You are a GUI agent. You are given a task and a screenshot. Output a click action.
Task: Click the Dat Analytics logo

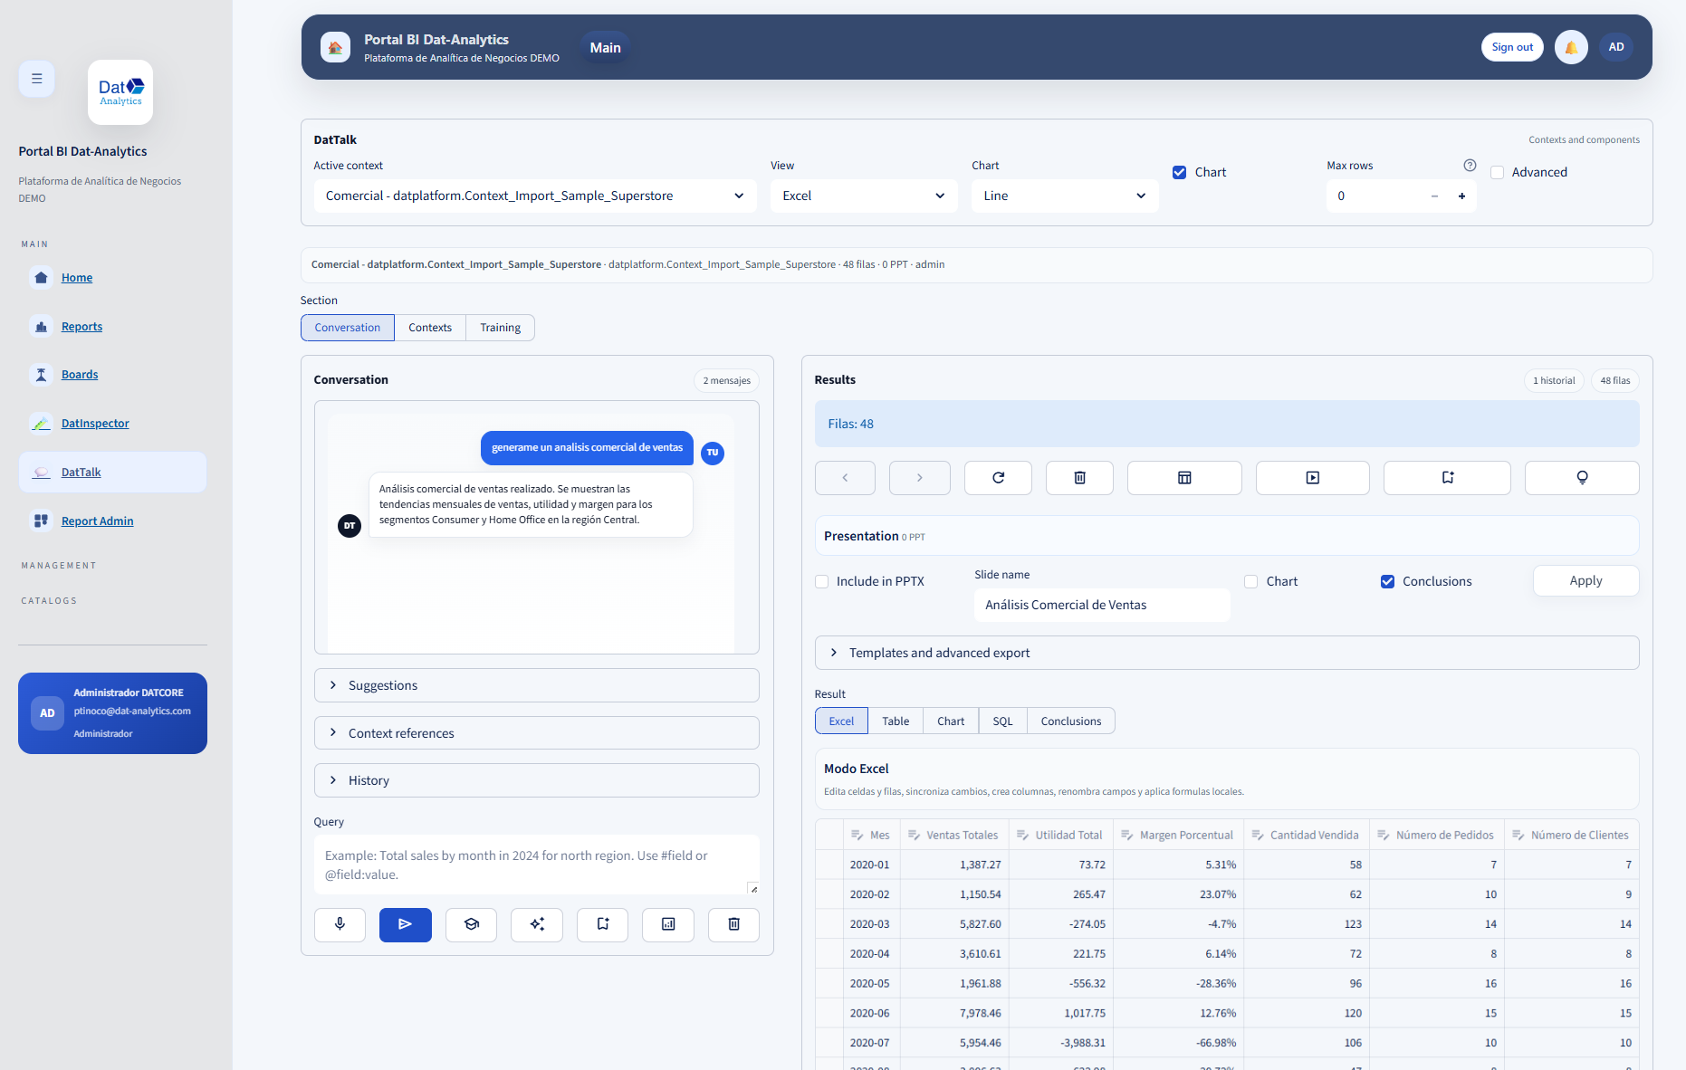click(x=120, y=92)
